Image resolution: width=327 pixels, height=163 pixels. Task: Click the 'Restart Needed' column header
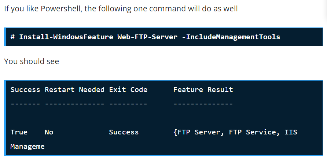74,90
